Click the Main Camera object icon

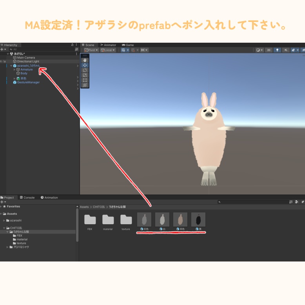click(x=15, y=58)
